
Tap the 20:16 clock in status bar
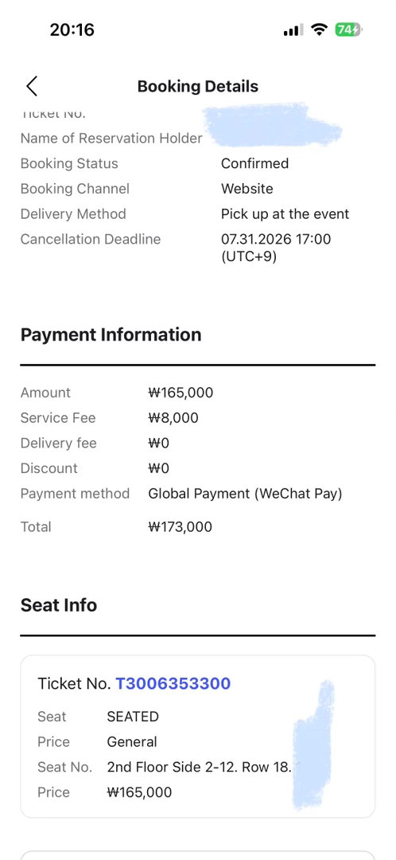coord(72,29)
